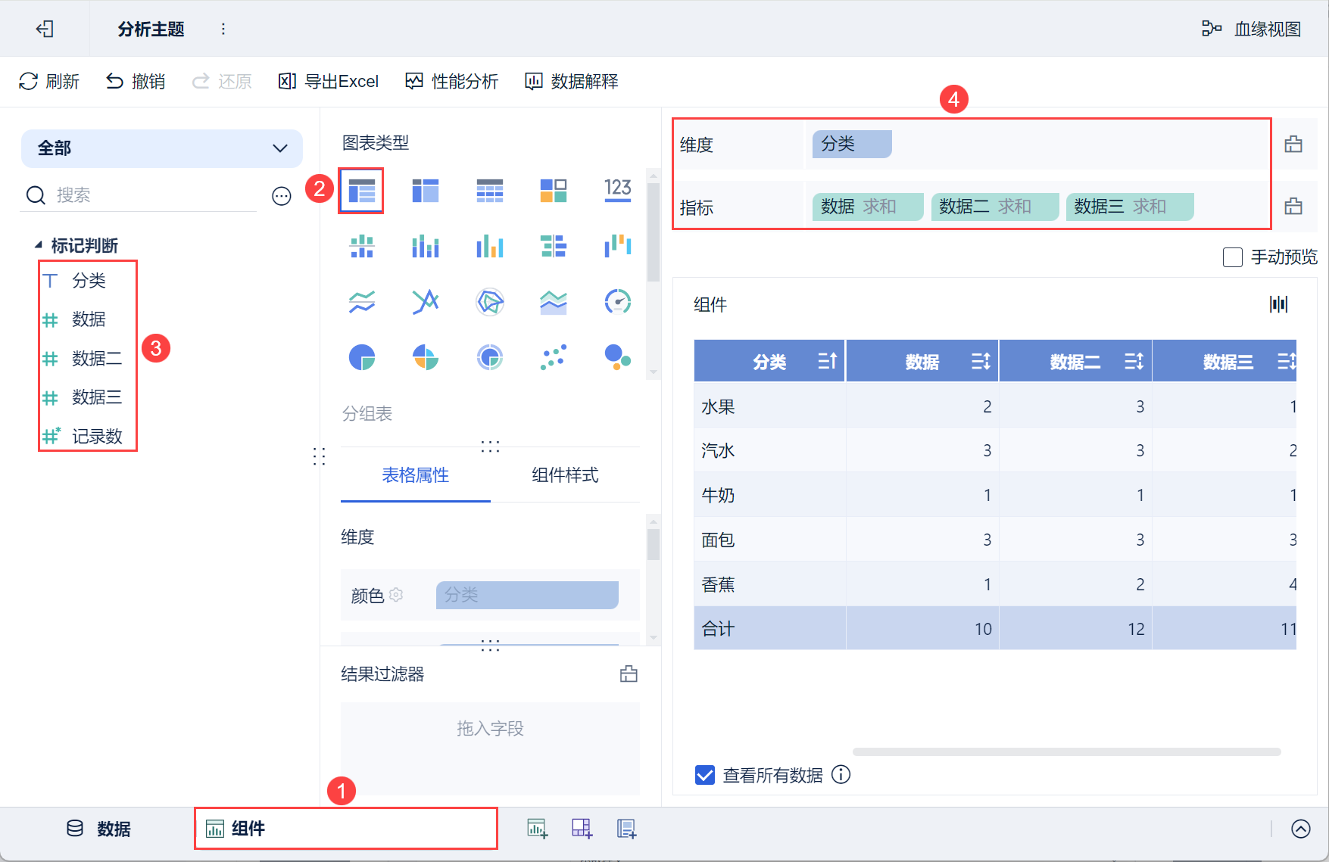Select the 数据三 field in the field list

pyautogui.click(x=88, y=397)
